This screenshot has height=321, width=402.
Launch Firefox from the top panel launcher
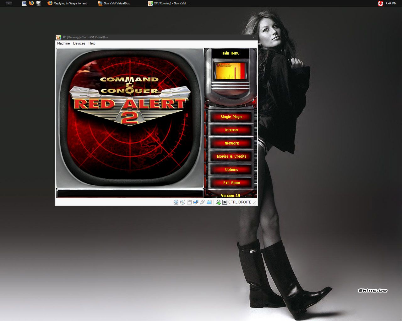tap(31, 3)
